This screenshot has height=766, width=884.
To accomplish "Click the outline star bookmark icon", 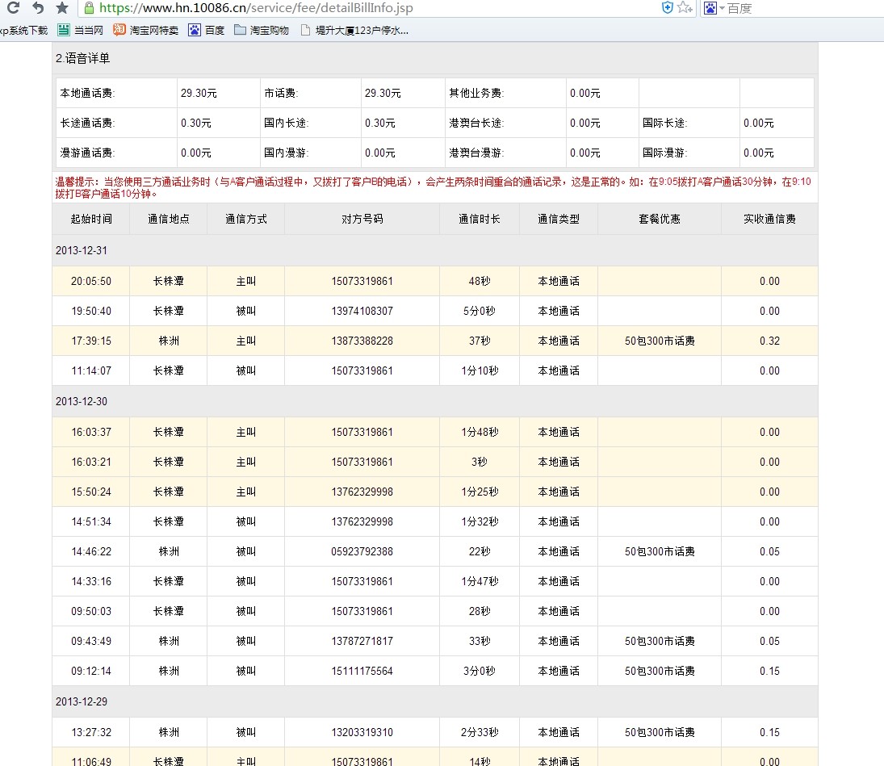I will 682,8.
